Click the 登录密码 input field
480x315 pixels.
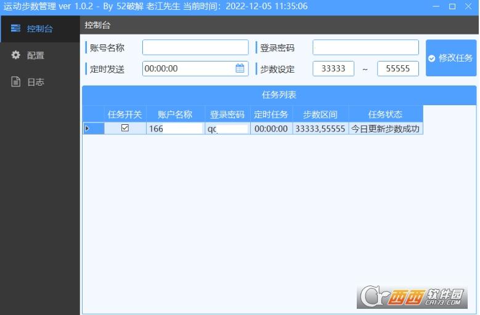click(x=365, y=47)
